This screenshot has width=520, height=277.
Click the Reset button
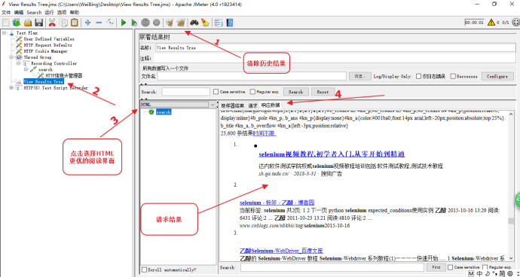click(x=323, y=92)
